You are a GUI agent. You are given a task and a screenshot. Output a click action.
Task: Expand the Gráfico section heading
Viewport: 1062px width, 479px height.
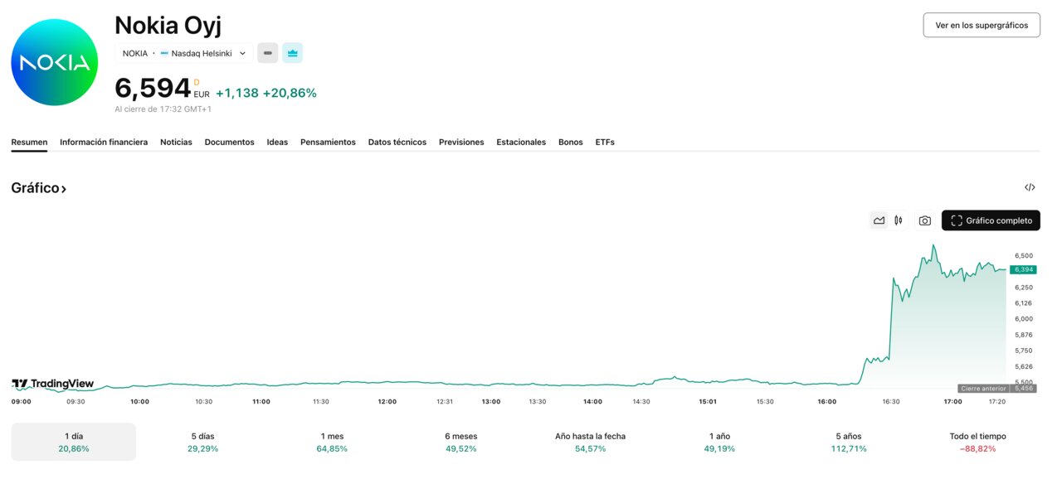[x=39, y=188]
